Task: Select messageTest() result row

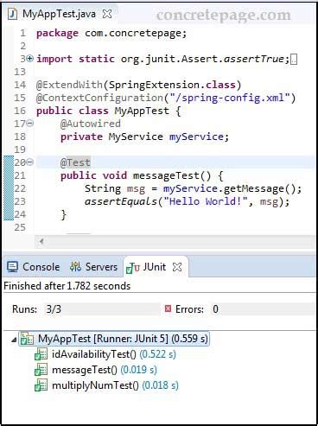Action: point(96,370)
